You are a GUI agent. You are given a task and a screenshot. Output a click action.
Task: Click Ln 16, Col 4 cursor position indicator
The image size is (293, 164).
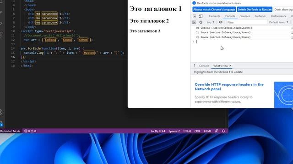pyautogui.click(x=158, y=131)
